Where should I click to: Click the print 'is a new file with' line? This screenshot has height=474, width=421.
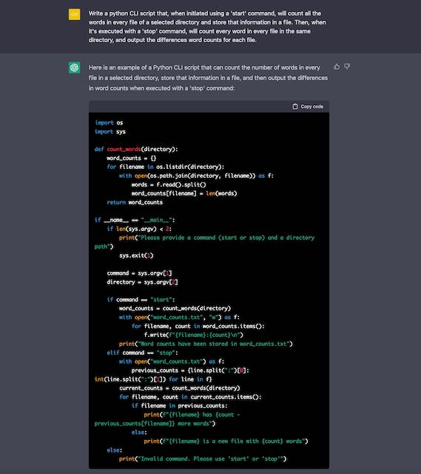coord(226,441)
